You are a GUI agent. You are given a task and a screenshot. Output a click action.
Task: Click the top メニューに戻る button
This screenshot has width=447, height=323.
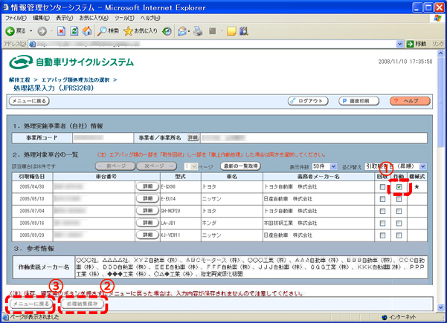tap(29, 101)
